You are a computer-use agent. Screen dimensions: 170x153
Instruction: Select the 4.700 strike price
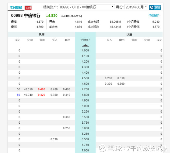click(85, 89)
